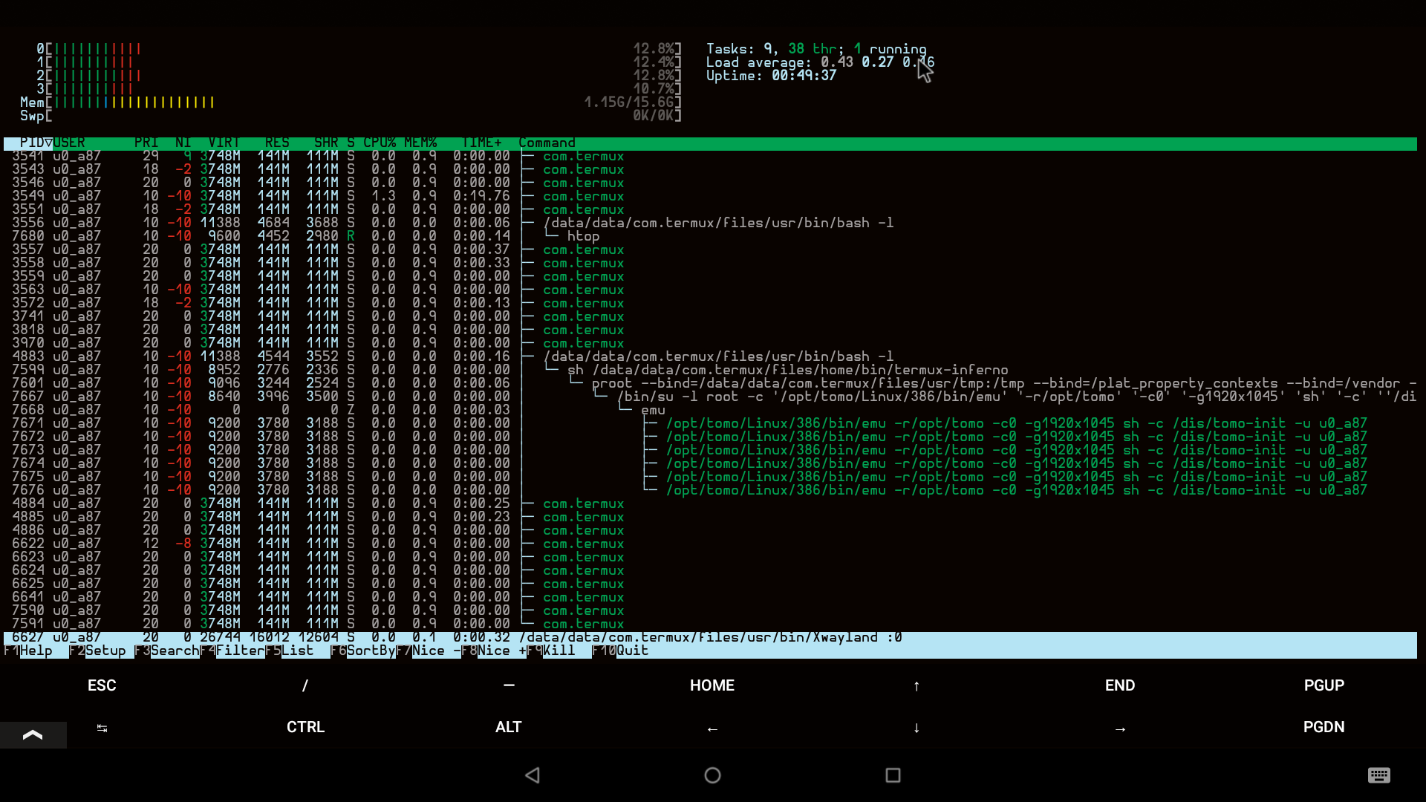Image resolution: width=1426 pixels, height=802 pixels.
Task: Open the on-screen keyboard icon
Action: (1378, 775)
